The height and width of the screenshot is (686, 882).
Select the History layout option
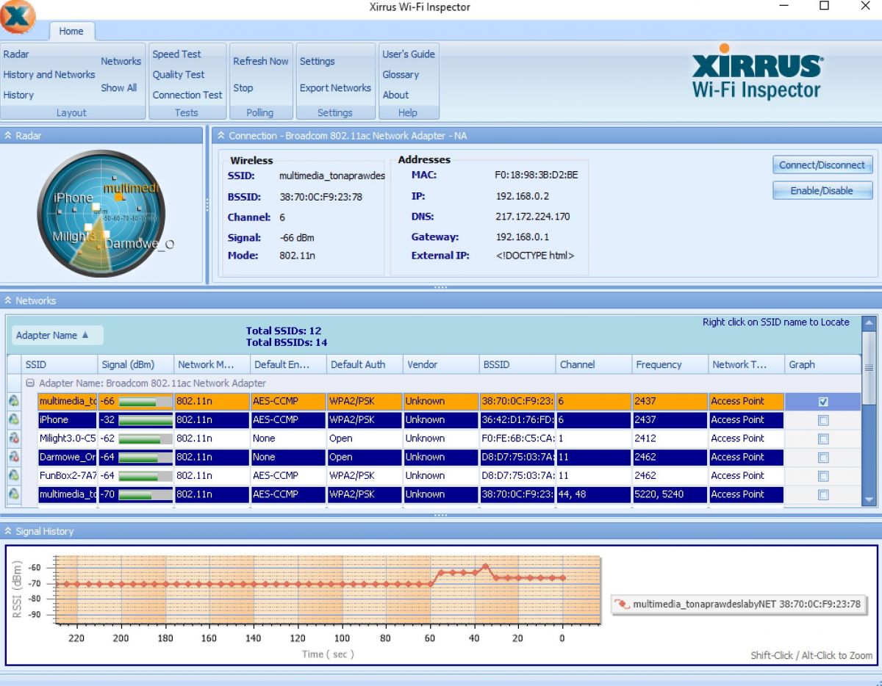[18, 95]
